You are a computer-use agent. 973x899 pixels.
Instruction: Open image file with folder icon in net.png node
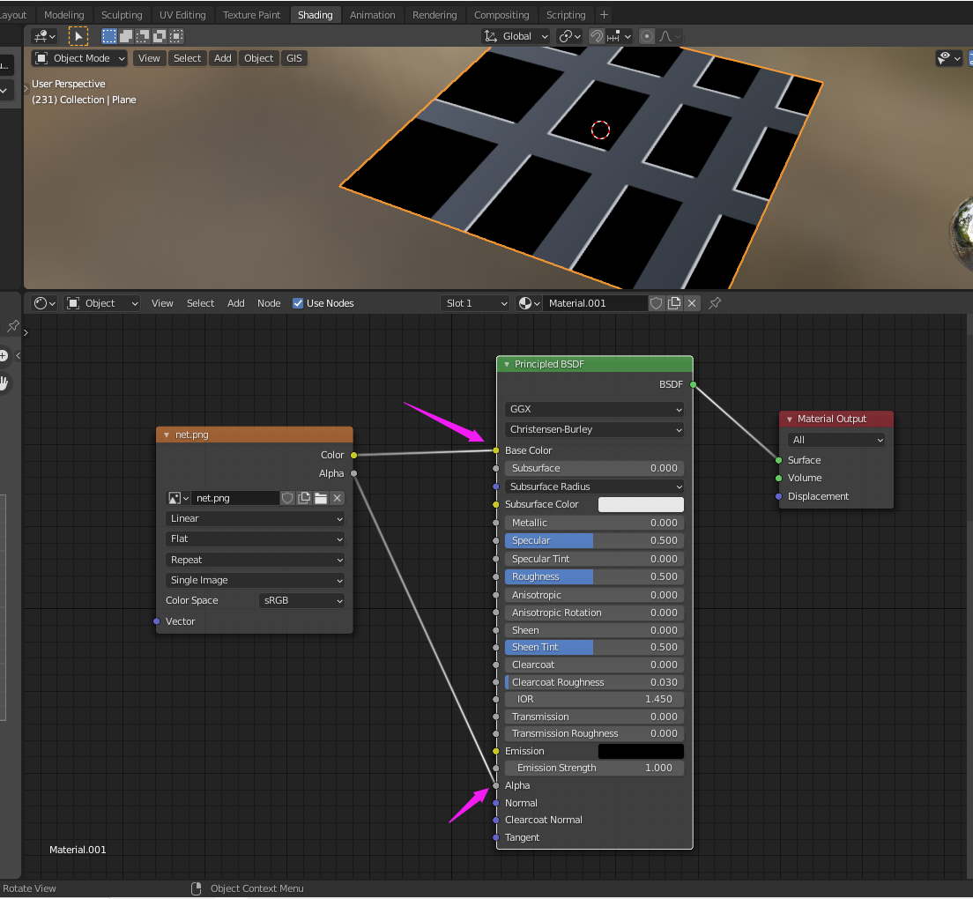pyautogui.click(x=321, y=498)
